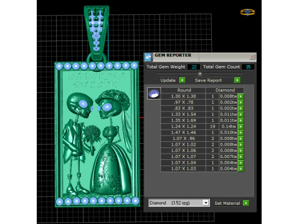Viewport: 299px width, 224px height.
Task: Click the green arrow for the 1.07 X 1.02 row
Action: (x=241, y=144)
